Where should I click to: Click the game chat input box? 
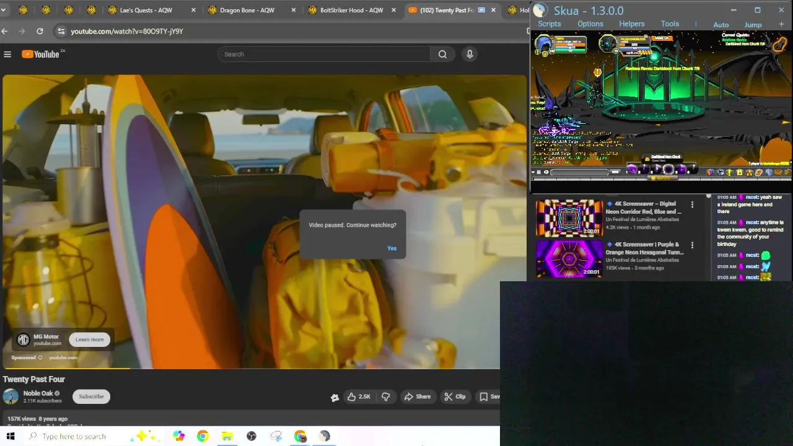click(x=579, y=172)
